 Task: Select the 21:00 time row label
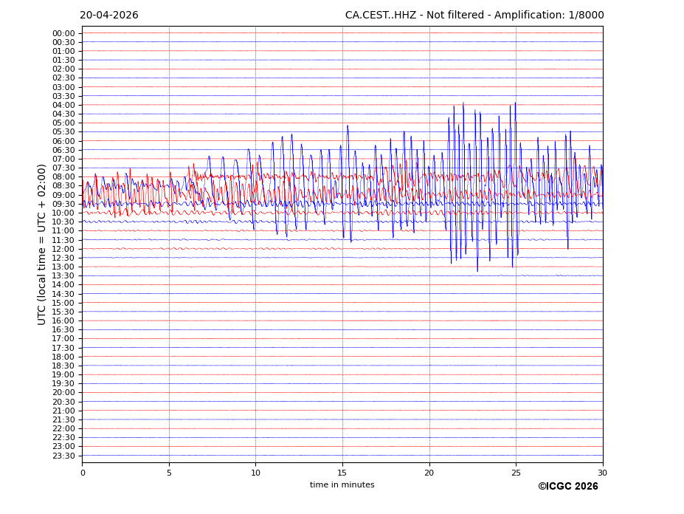63,411
